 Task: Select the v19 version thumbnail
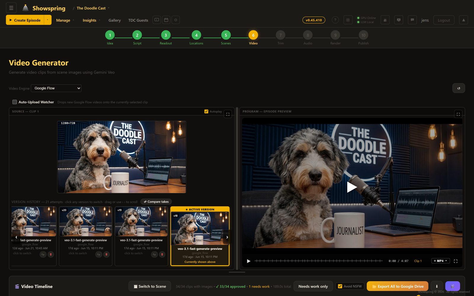coord(141,221)
